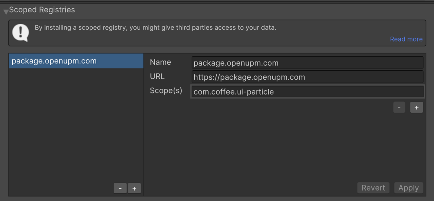Click the Scoped Registries section title
434x201 pixels.
point(42,10)
